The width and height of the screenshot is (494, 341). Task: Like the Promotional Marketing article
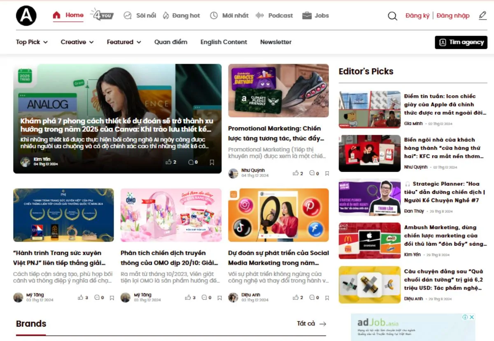tap(296, 173)
